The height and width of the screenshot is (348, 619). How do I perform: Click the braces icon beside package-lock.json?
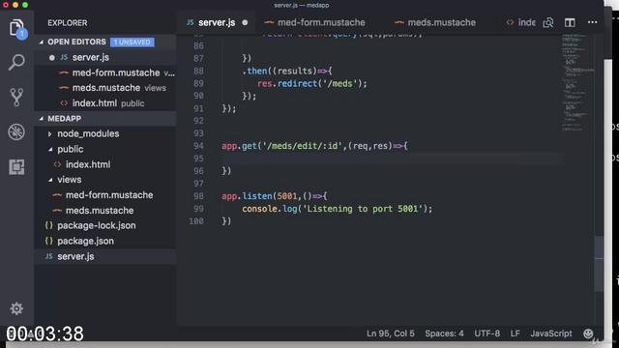pyautogui.click(x=49, y=225)
